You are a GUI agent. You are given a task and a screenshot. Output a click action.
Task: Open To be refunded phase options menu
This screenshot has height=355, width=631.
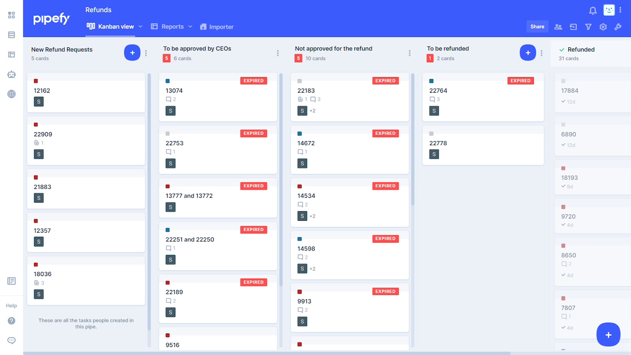[x=541, y=53]
